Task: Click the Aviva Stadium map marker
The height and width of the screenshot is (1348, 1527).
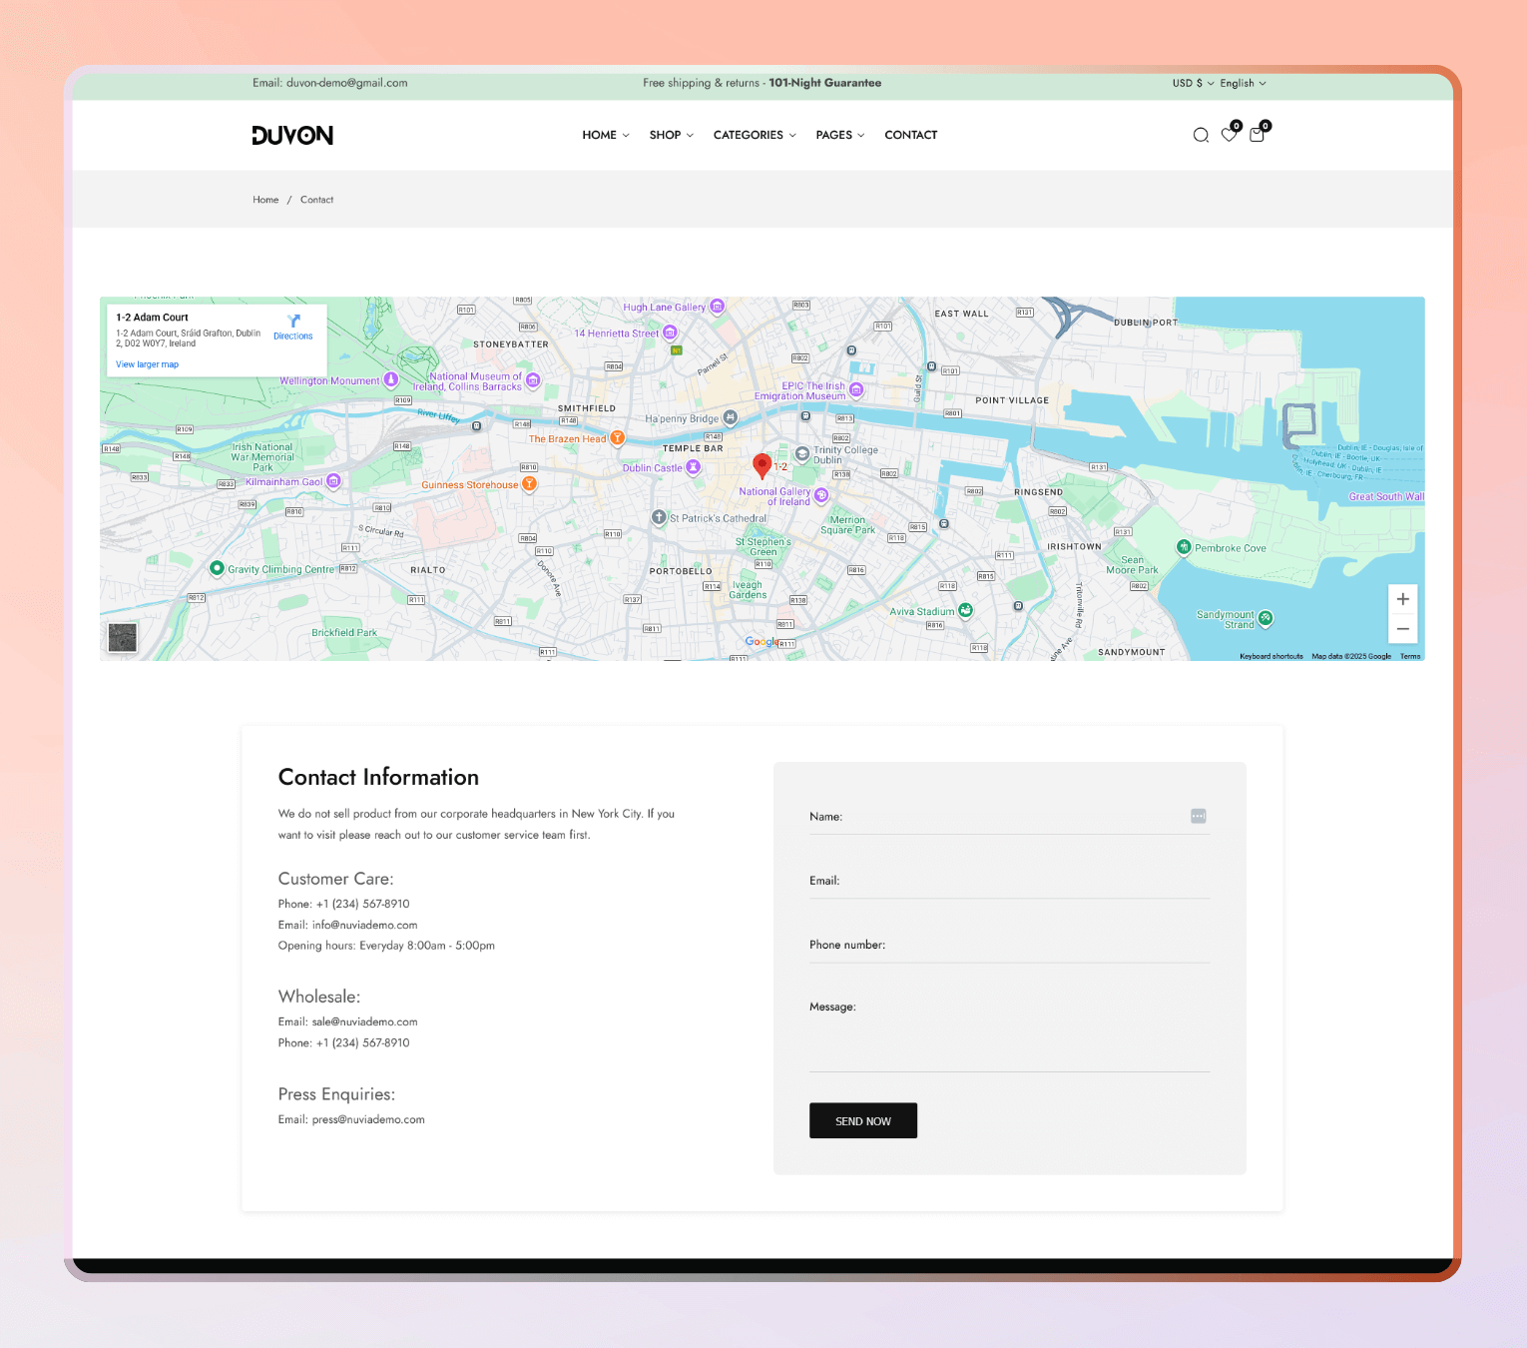Action: (x=965, y=610)
